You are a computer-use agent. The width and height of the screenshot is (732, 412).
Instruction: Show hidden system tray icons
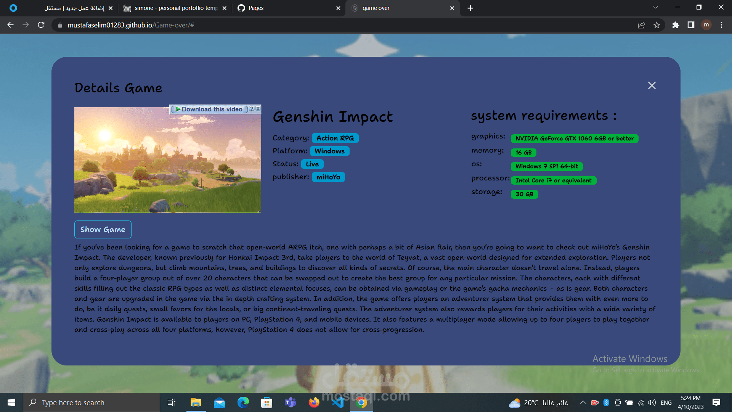pos(583,402)
